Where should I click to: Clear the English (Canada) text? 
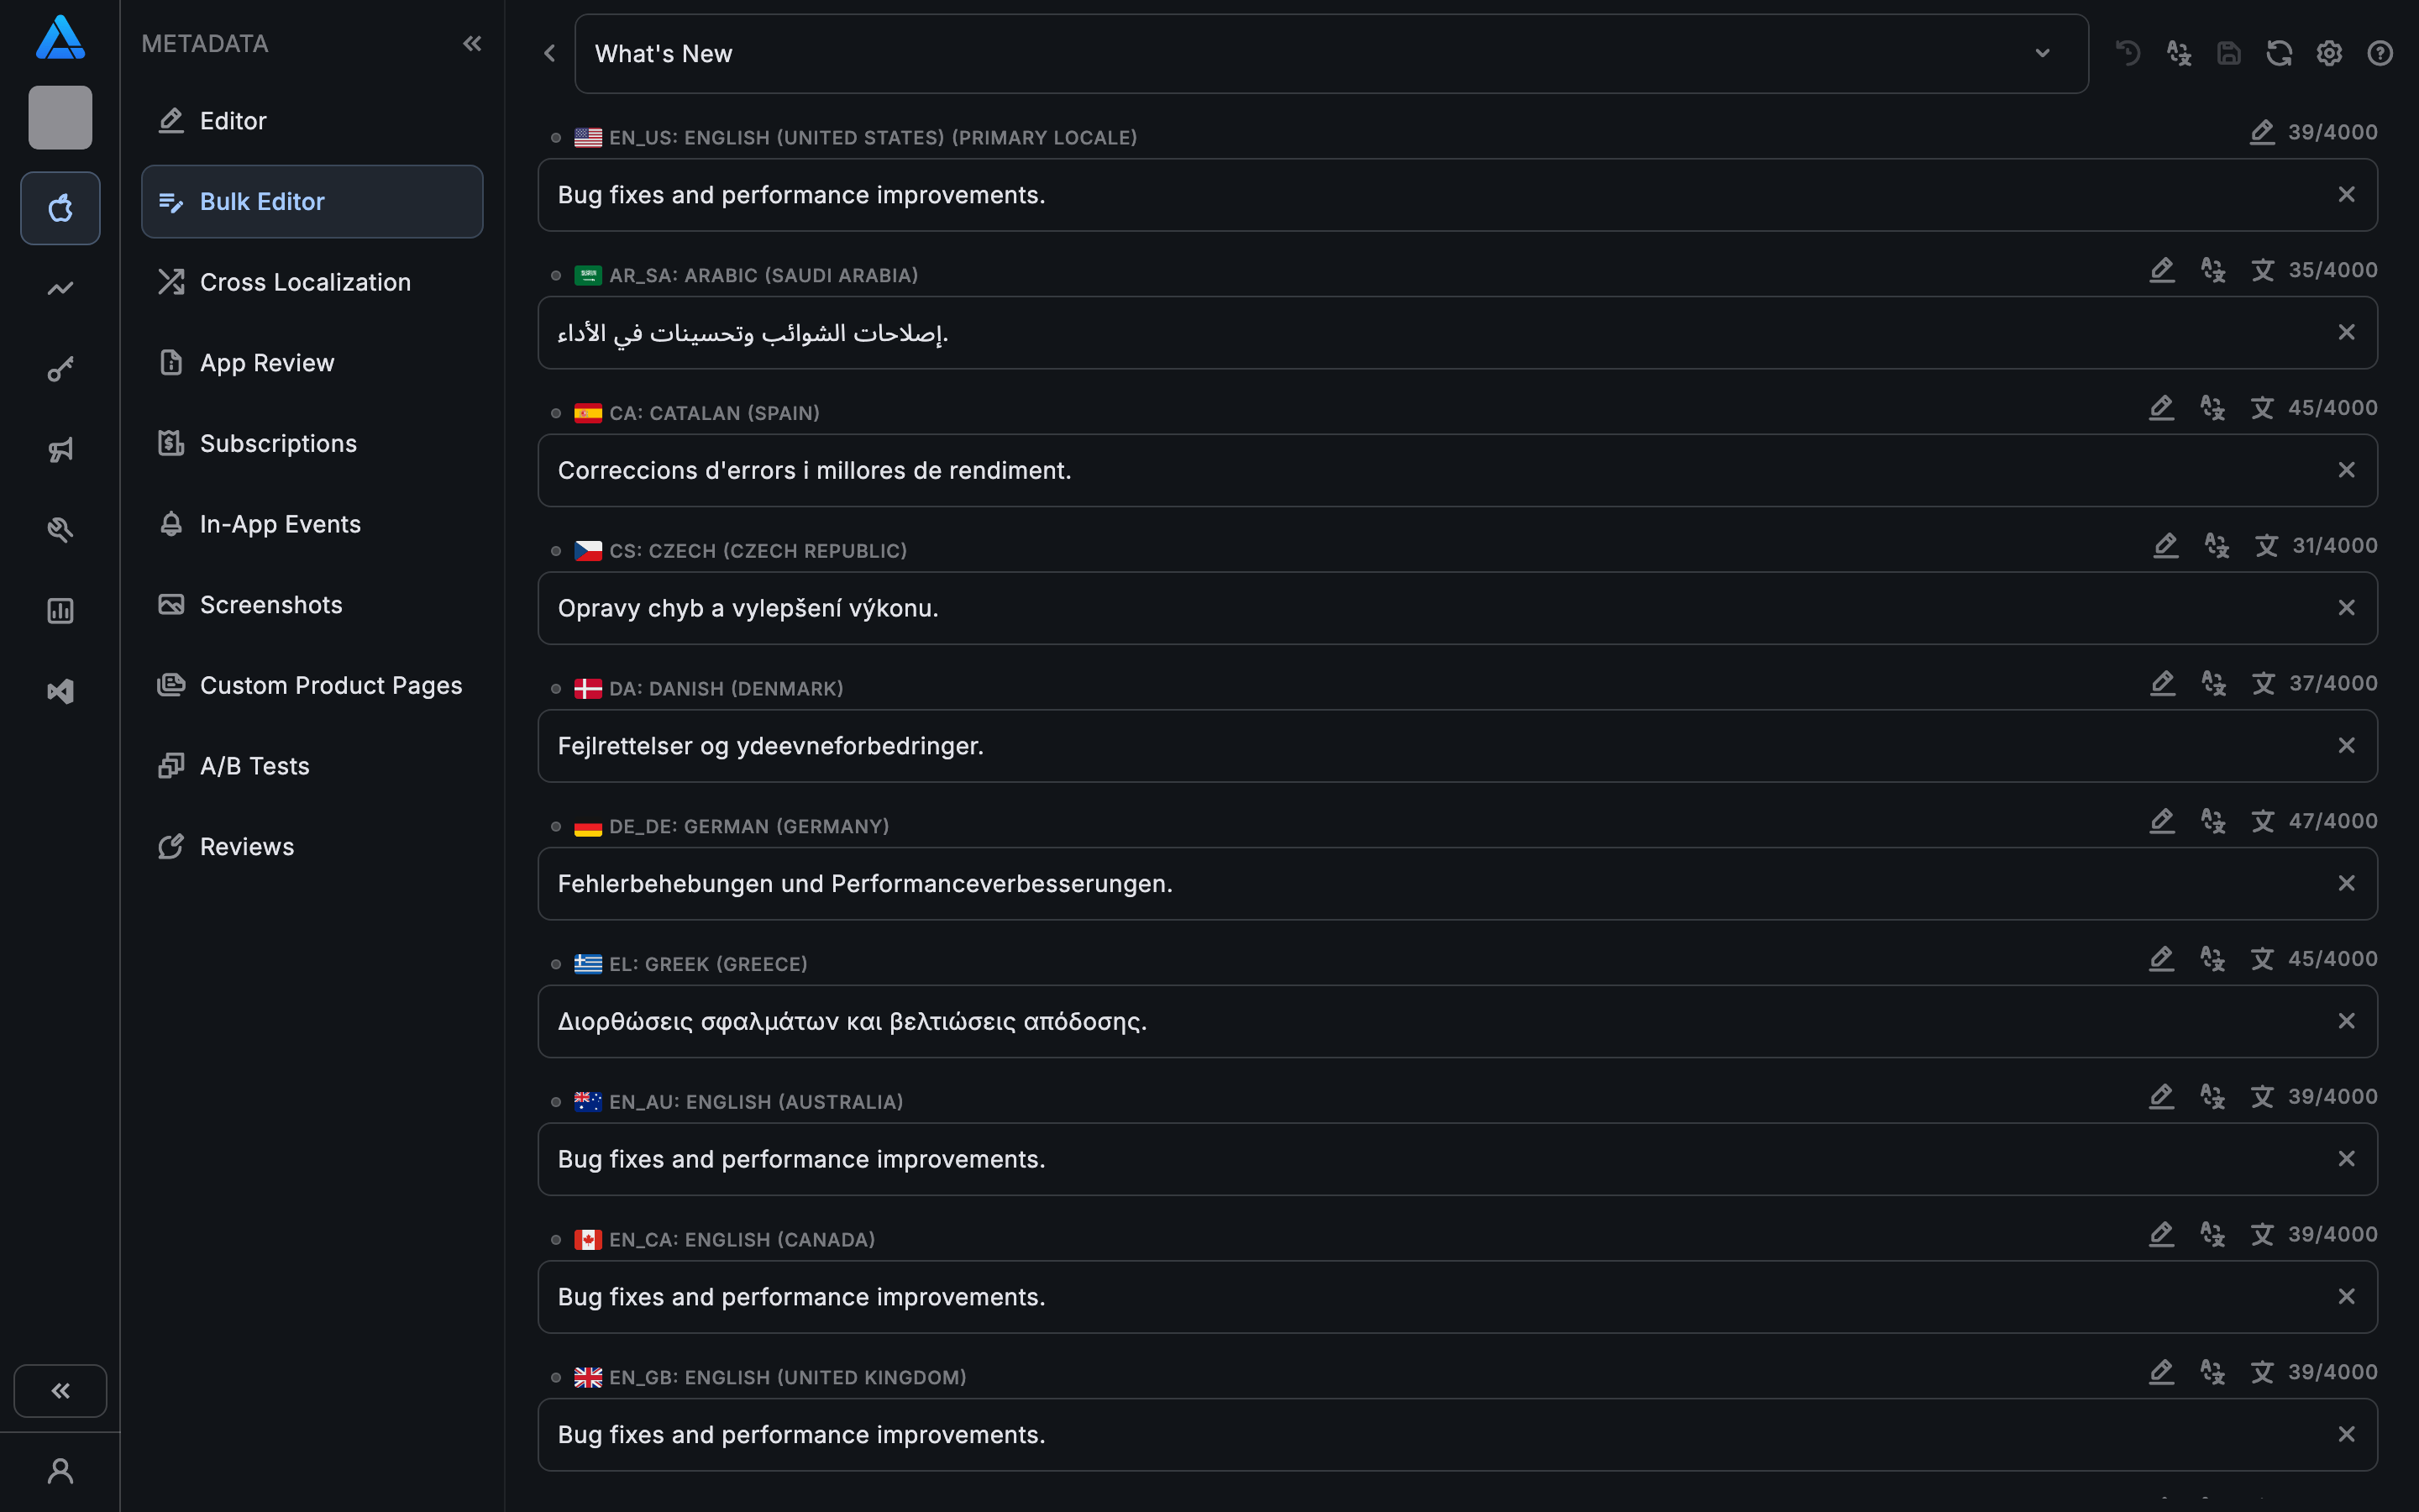point(2346,1297)
